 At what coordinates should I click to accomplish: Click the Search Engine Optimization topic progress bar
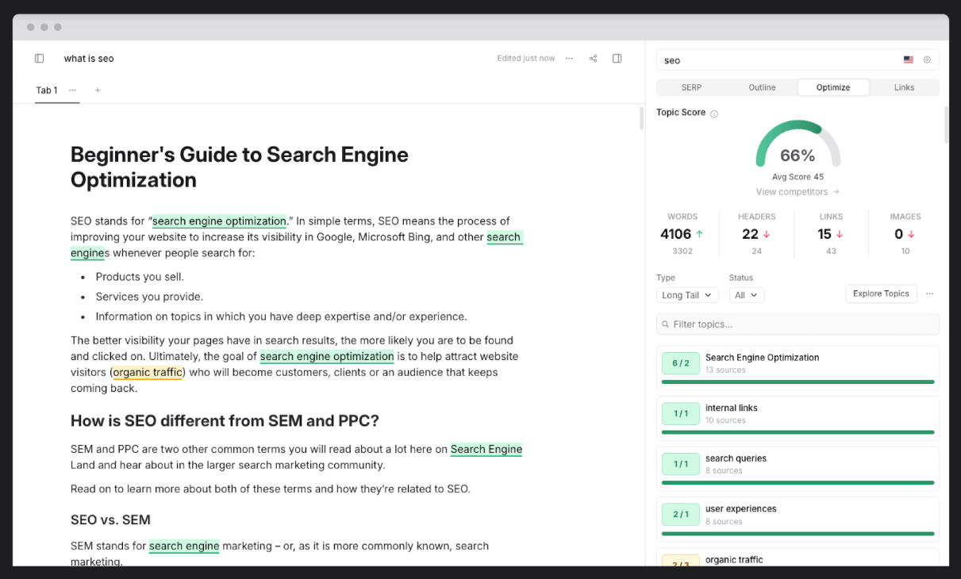click(x=798, y=382)
